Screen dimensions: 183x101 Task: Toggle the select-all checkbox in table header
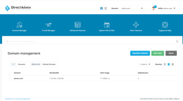(10, 73)
